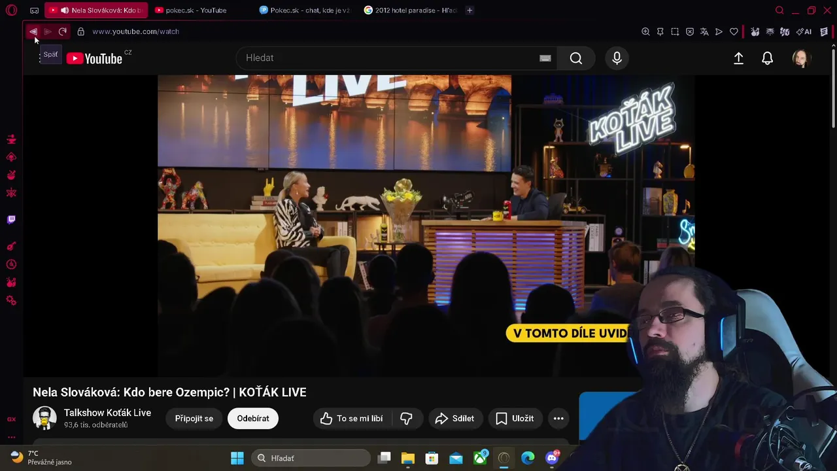Click the address bar URL www.youtube.com/watch
Screen dimensions: 837x471
tap(135, 31)
